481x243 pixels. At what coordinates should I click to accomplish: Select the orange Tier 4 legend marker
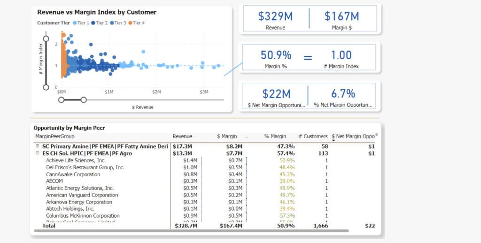(131, 23)
